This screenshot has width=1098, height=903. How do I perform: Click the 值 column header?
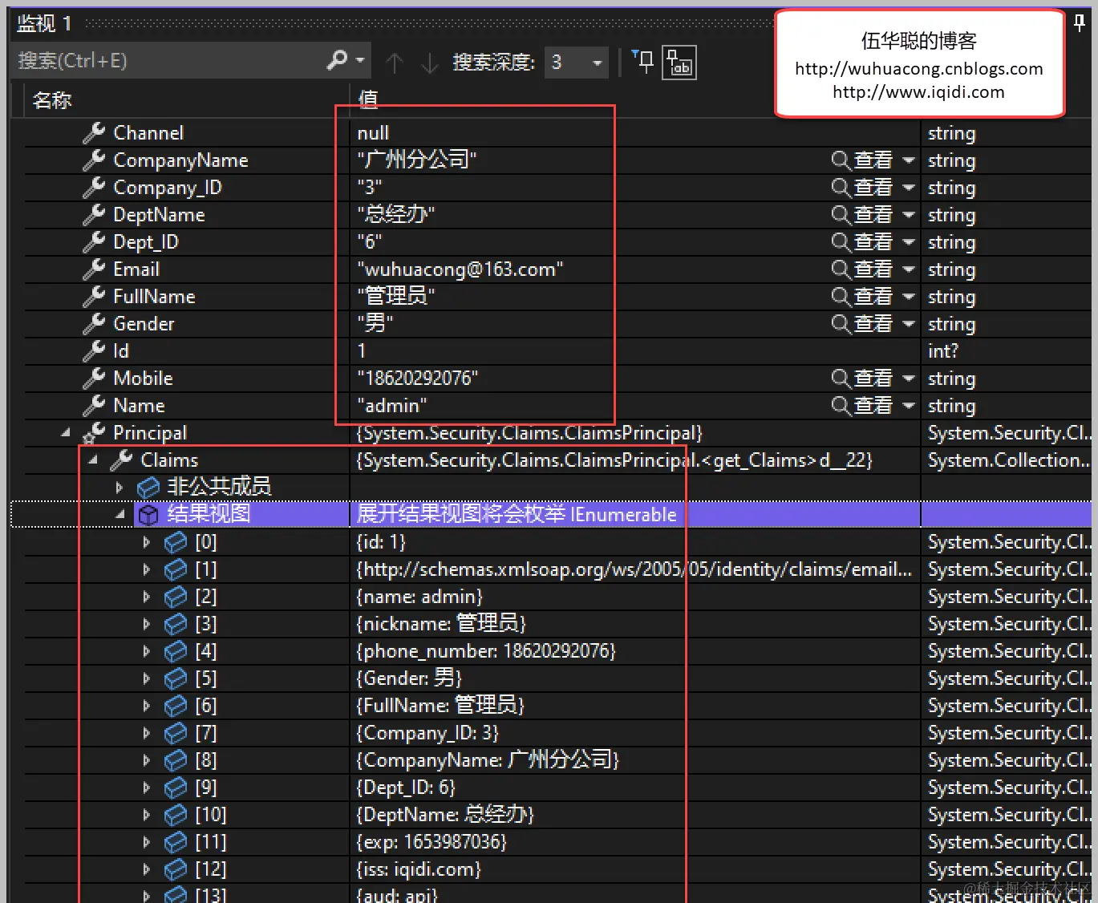[x=368, y=99]
